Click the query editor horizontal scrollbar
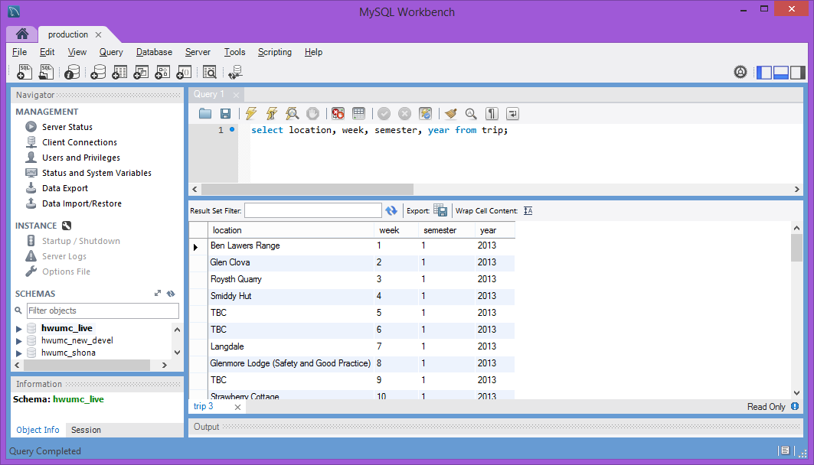814x465 pixels. coord(307,189)
